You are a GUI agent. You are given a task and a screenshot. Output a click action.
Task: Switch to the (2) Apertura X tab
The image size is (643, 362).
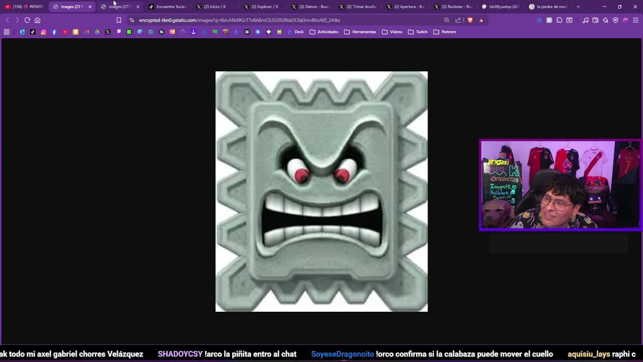(406, 7)
